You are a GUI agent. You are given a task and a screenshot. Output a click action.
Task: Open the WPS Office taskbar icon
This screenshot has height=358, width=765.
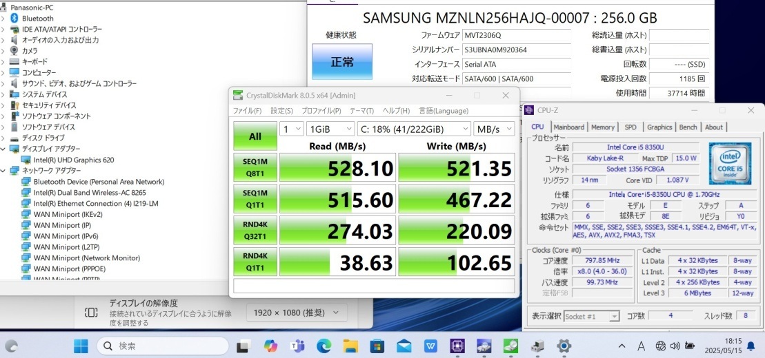(x=431, y=346)
